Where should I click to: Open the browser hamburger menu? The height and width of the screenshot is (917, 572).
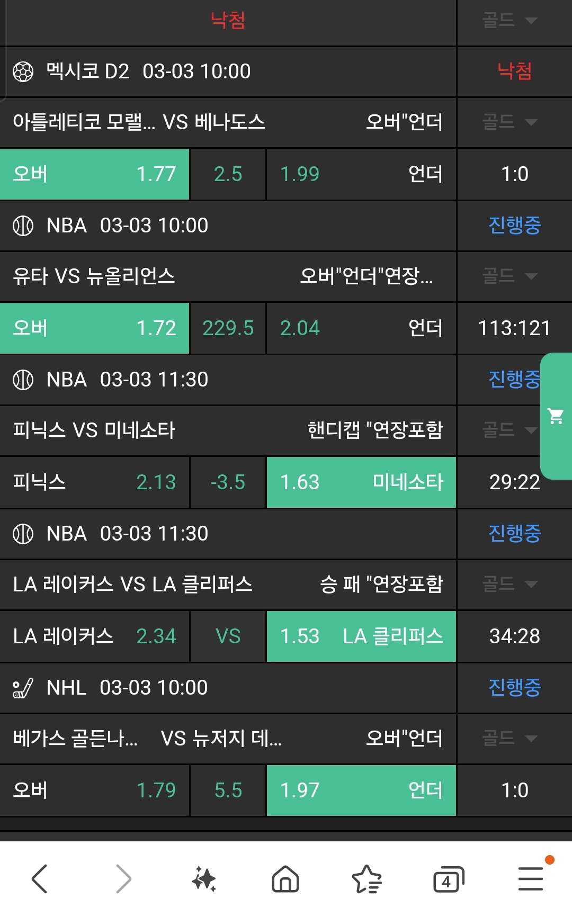click(531, 879)
